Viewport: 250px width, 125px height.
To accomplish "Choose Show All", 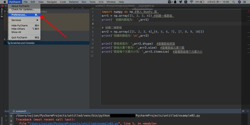I will 24,32.
